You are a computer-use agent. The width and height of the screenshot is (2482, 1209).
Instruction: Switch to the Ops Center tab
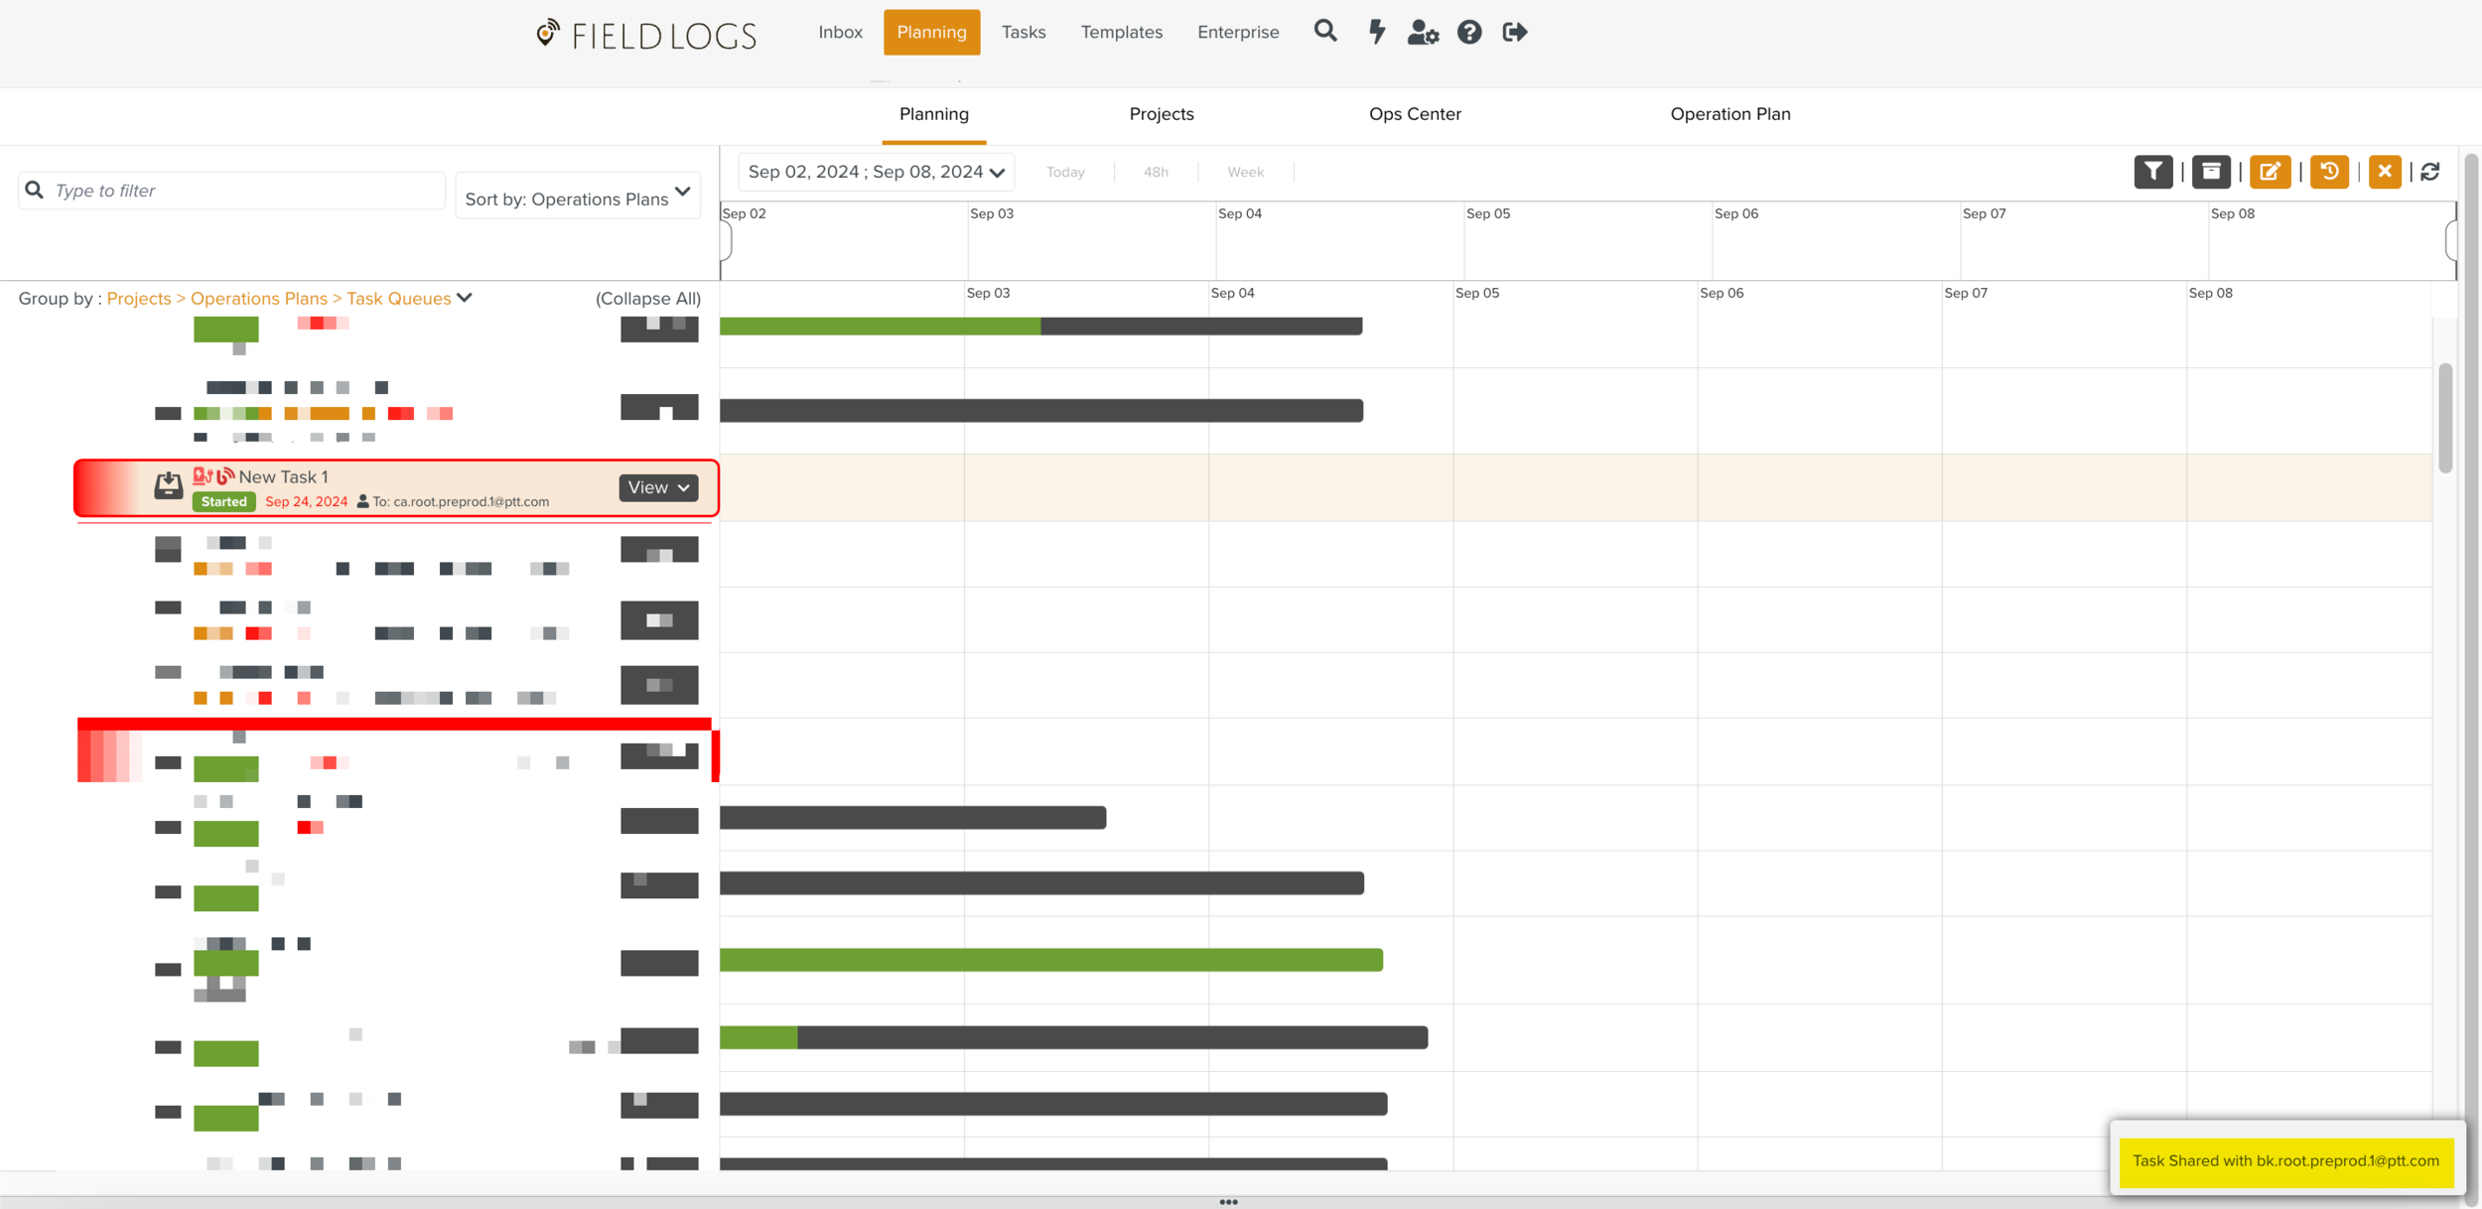[x=1414, y=114]
